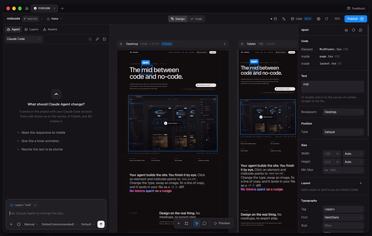Viewport: 372px width, 236px height.
Task: Select the midcode window tab
Action: (x=44, y=8)
